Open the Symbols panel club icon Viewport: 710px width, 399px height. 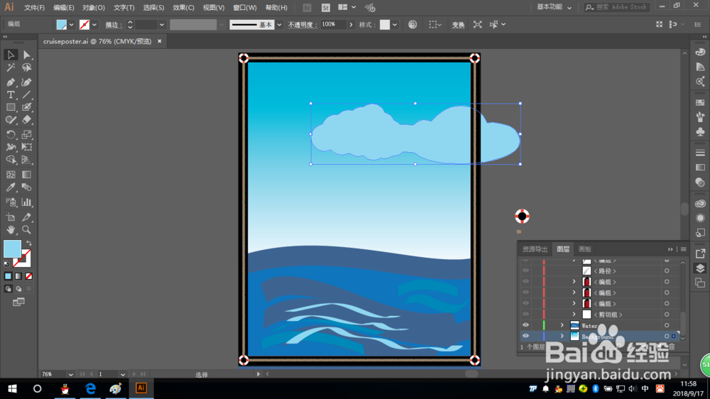pyautogui.click(x=700, y=131)
